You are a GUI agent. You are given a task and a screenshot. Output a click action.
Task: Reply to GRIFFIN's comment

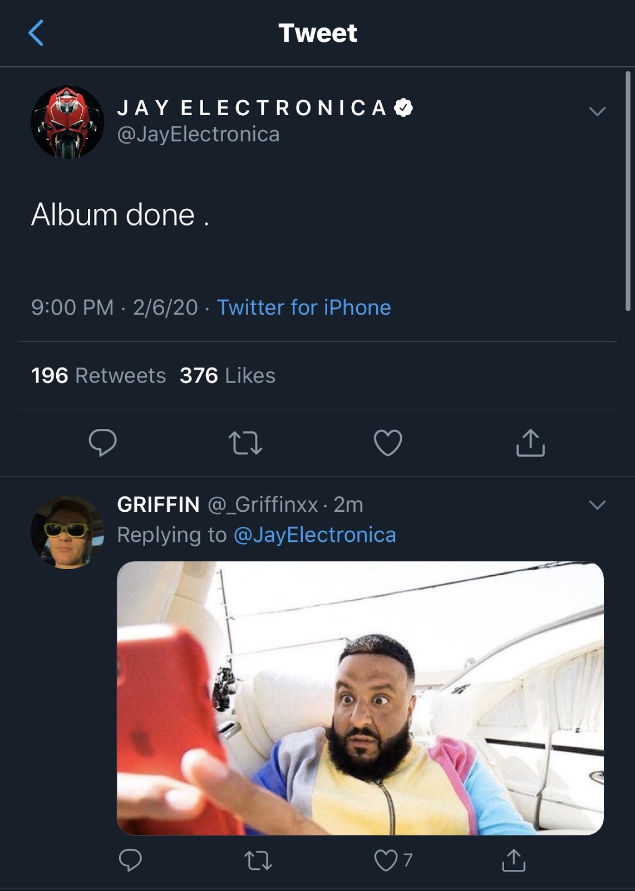pos(130,860)
